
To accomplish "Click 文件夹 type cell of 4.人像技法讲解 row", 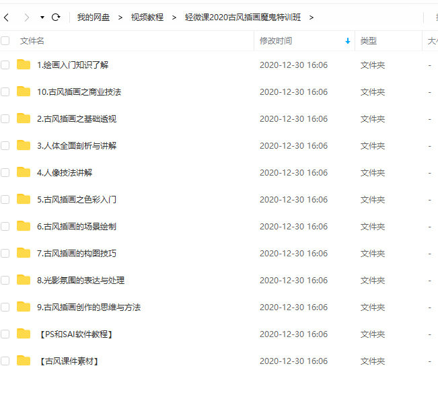I will pyautogui.click(x=373, y=173).
